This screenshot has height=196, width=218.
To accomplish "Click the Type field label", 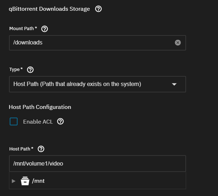I will pos(16,70).
